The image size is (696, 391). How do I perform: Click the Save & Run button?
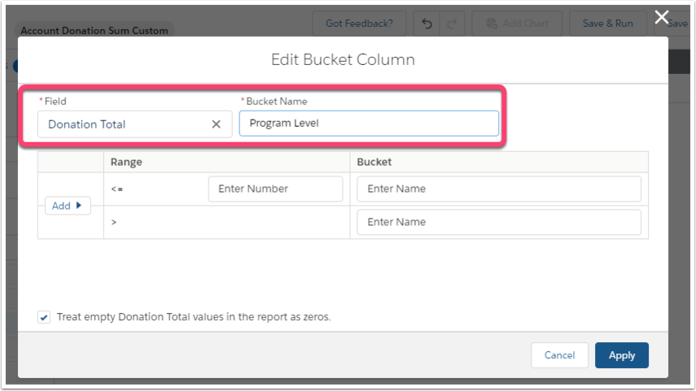click(x=607, y=24)
